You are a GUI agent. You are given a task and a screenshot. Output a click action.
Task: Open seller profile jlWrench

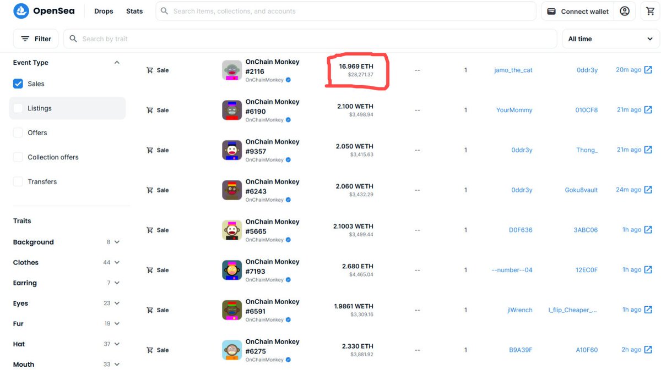point(520,310)
